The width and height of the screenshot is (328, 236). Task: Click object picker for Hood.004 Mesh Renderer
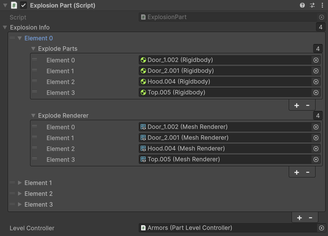click(x=316, y=149)
